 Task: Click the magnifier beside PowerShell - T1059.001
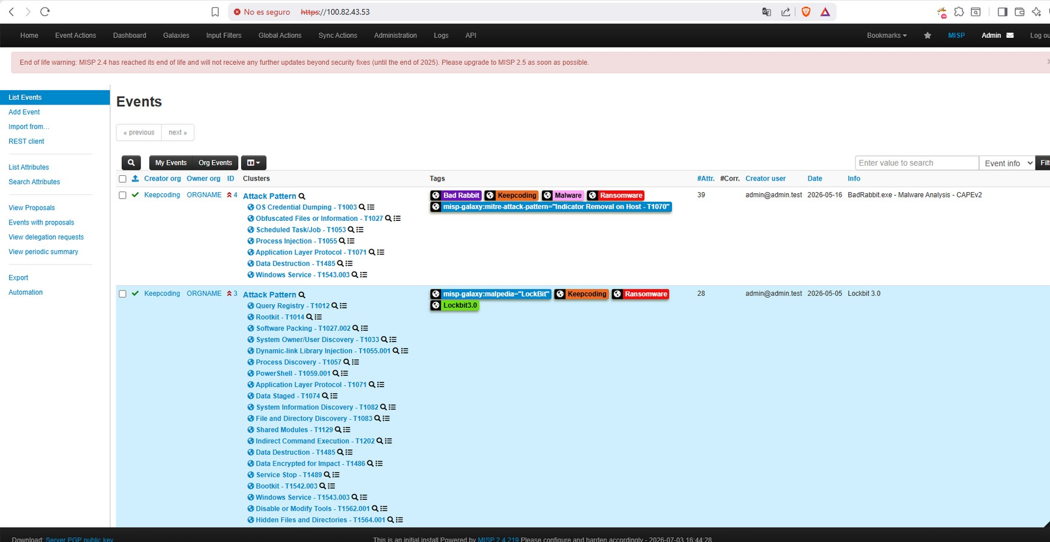coord(335,373)
